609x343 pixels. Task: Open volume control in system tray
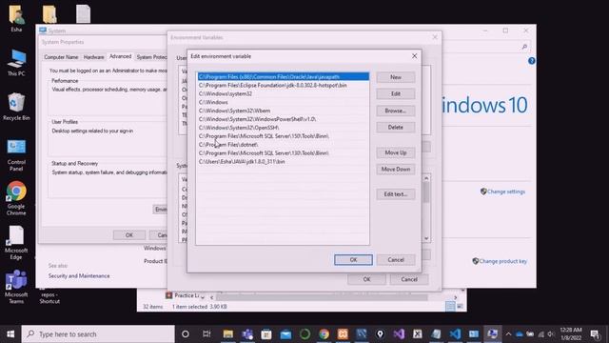pos(551,334)
